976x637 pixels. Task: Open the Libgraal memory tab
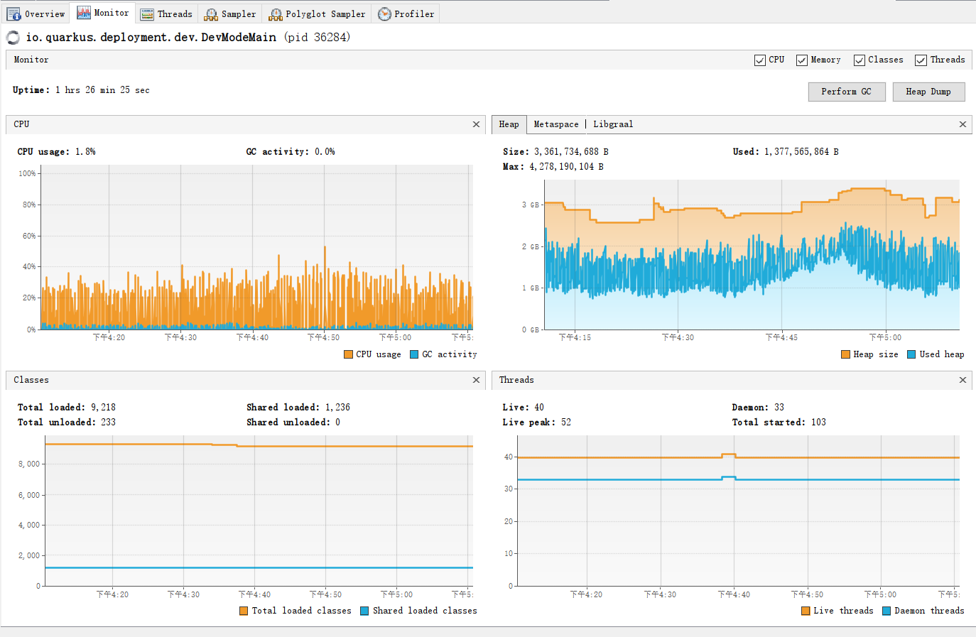click(613, 124)
